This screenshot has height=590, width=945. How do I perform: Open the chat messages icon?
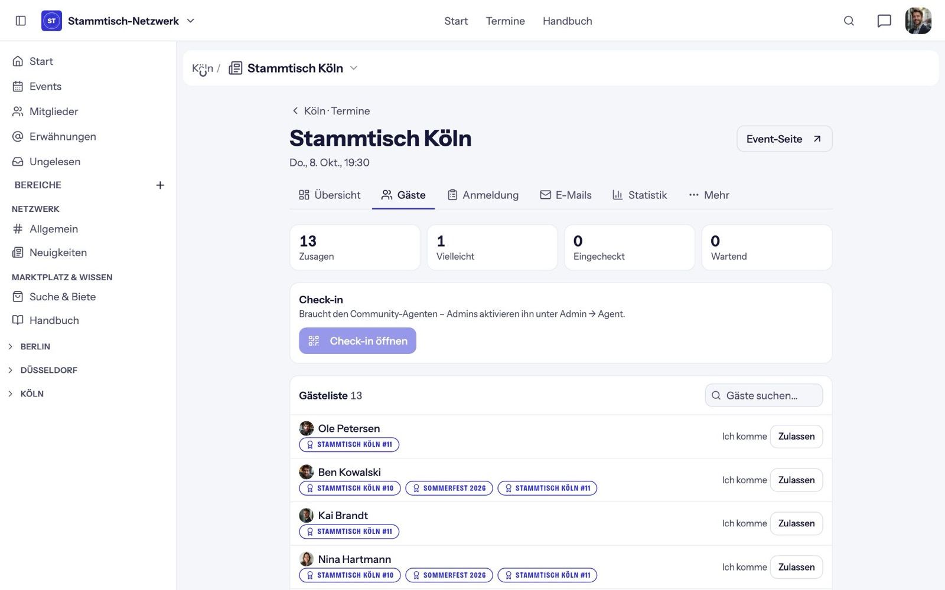884,21
